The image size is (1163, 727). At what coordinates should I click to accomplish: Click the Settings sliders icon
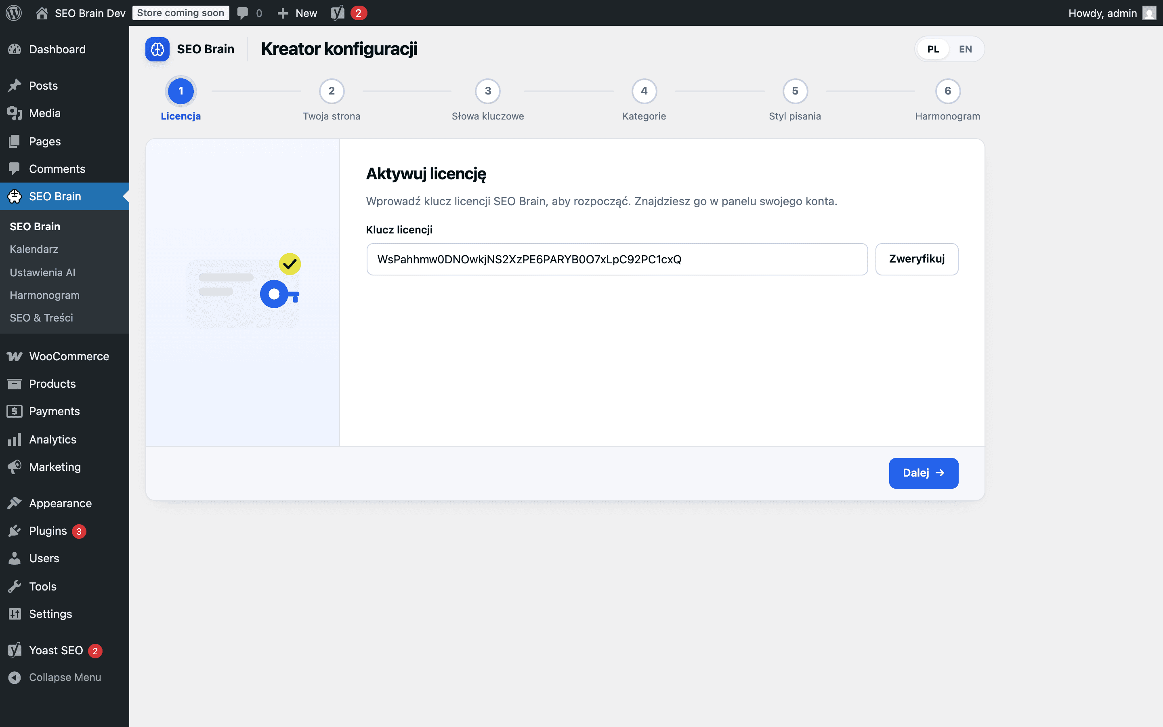[15, 614]
